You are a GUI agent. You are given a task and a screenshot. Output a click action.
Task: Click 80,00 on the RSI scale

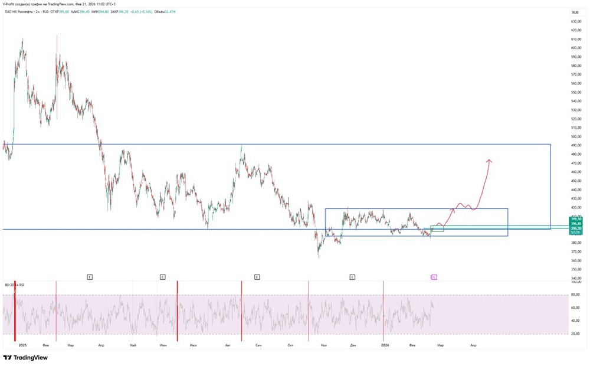point(575,295)
